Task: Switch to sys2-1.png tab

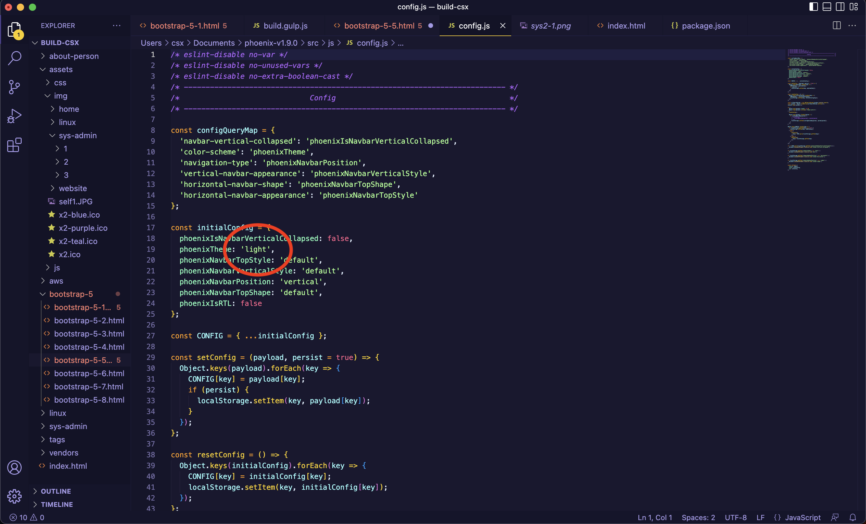Action: point(550,26)
